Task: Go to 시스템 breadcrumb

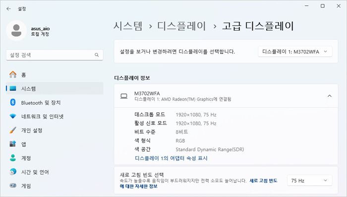Action: (x=128, y=26)
